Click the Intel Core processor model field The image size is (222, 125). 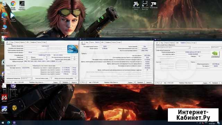45,46
